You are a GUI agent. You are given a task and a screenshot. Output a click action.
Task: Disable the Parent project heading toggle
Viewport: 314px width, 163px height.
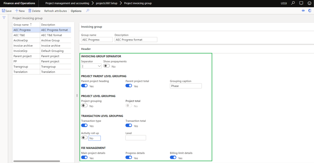[84, 86]
